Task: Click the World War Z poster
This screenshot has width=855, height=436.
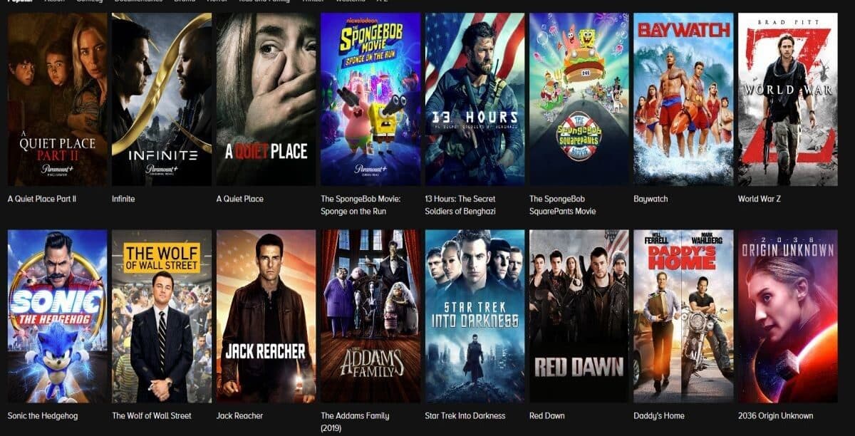Action: coord(788,99)
